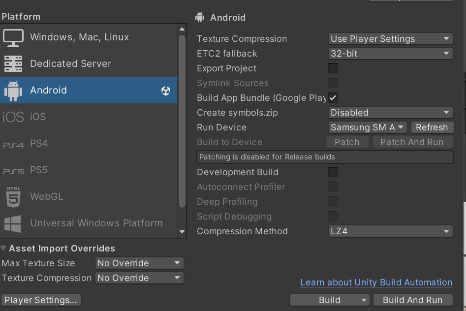Click the Run Device label

point(222,127)
